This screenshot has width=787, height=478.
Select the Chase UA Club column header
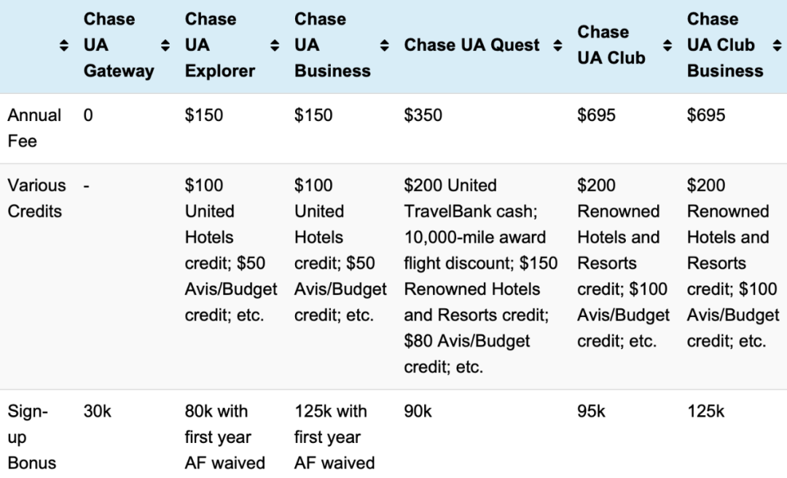pos(611,45)
